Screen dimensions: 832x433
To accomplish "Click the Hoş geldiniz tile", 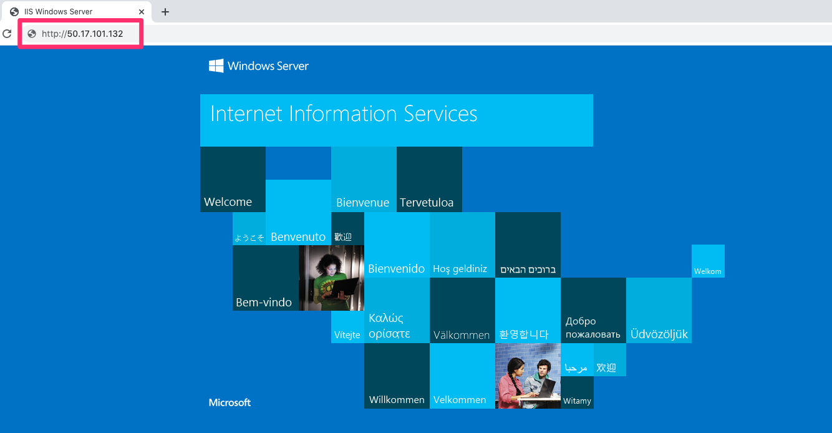I will (x=462, y=245).
